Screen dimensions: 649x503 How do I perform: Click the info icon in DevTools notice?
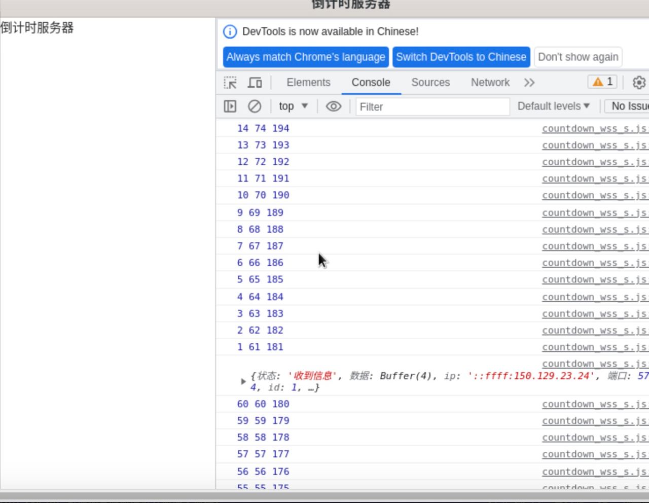[230, 31]
